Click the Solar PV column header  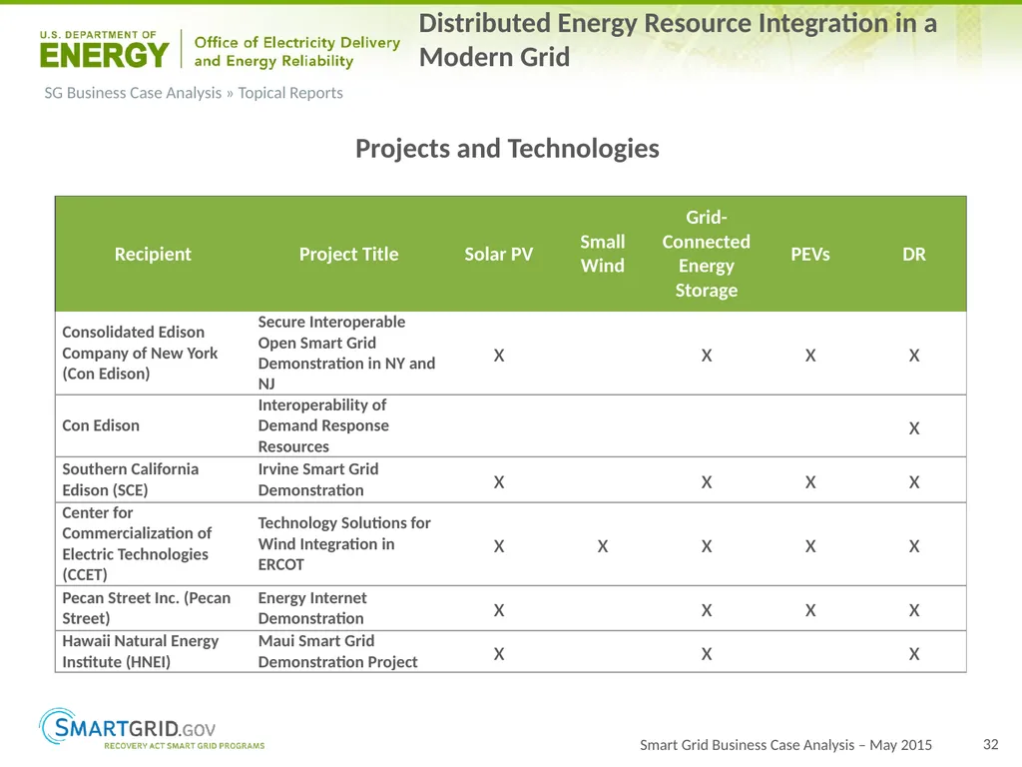(499, 254)
